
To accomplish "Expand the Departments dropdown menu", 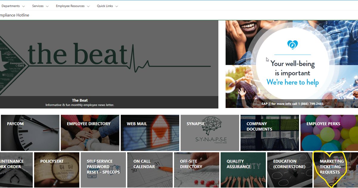I will 13,6.
